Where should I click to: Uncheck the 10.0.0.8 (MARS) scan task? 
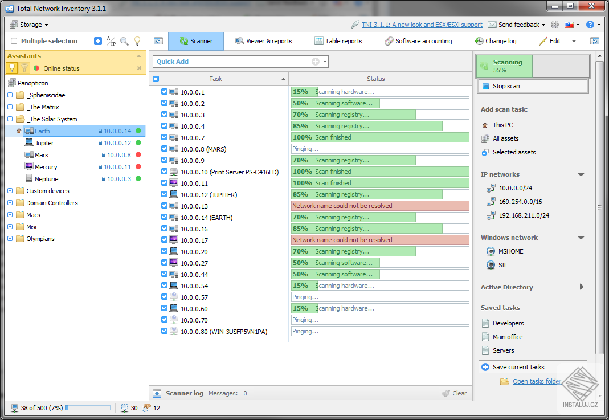coord(164,149)
